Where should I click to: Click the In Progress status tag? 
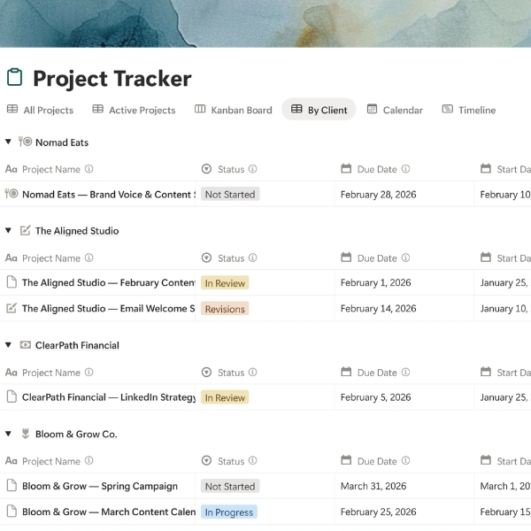point(229,512)
